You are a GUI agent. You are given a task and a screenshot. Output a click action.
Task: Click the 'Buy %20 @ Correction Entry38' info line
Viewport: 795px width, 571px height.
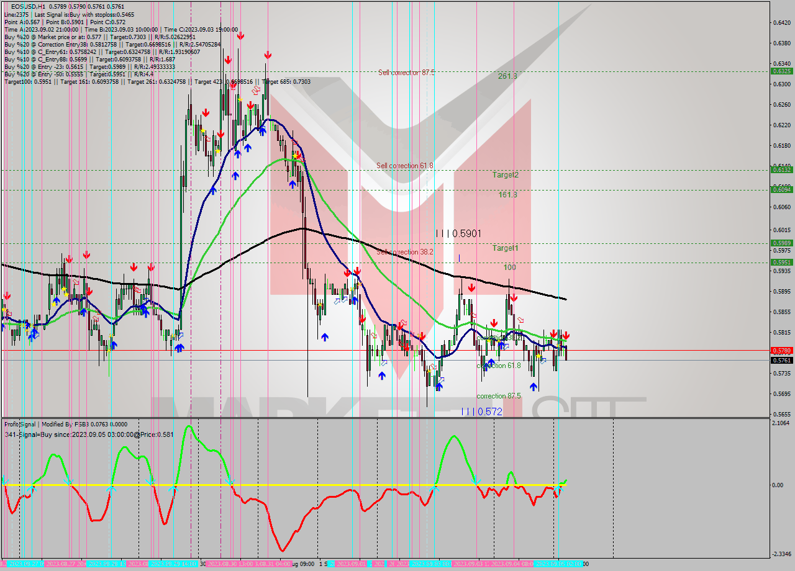112,44
